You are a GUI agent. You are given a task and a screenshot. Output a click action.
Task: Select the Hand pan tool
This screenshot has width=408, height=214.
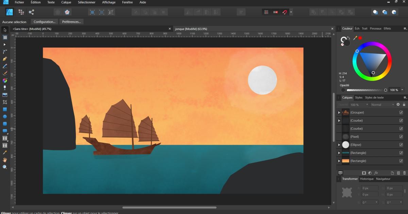point(5,160)
